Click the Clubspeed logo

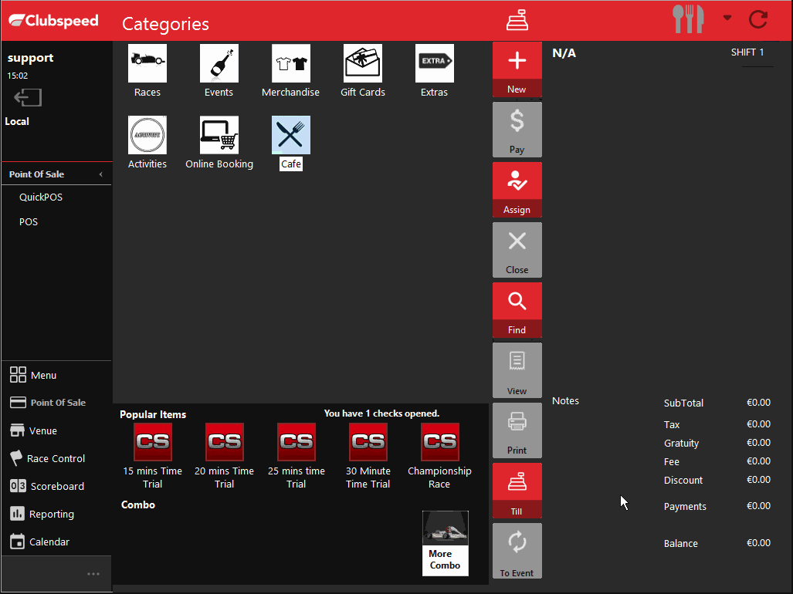[53, 21]
